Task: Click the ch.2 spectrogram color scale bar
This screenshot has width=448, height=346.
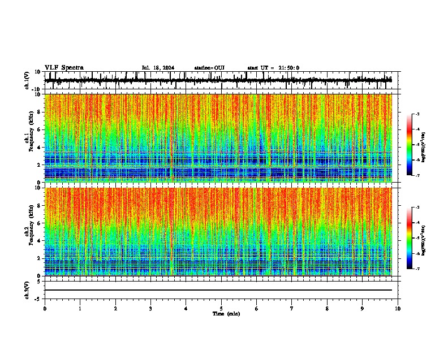Action: (410, 238)
